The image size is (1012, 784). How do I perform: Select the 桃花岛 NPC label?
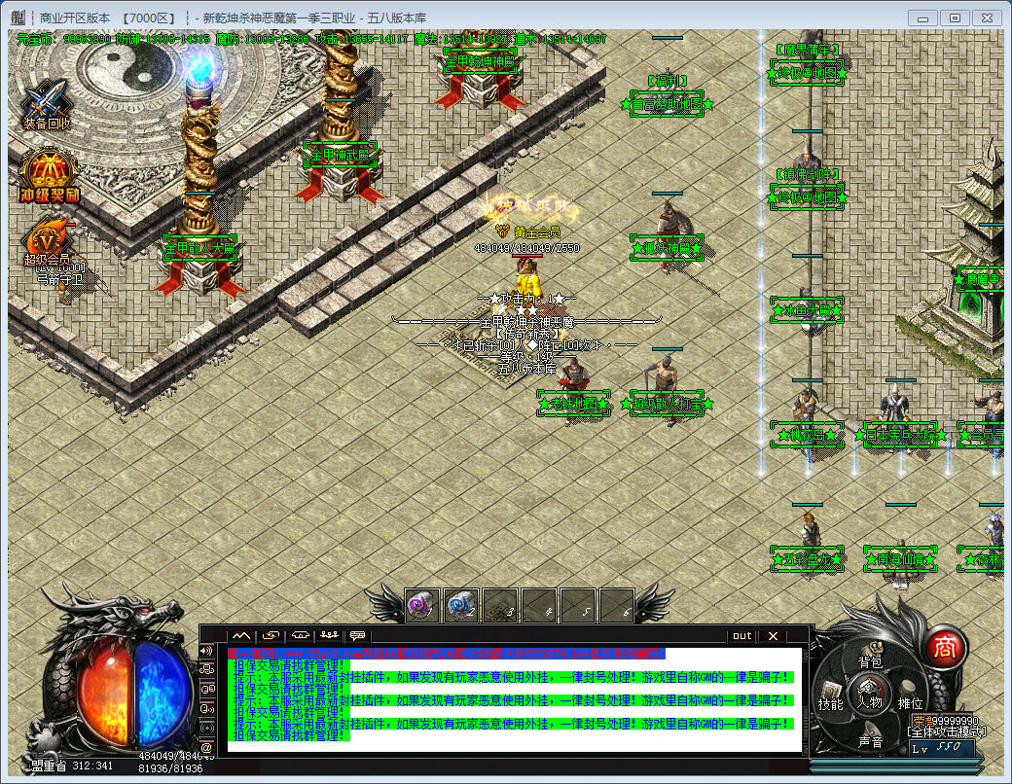coord(807,435)
